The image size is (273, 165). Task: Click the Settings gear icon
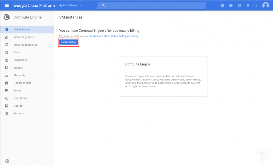pyautogui.click(x=7, y=114)
